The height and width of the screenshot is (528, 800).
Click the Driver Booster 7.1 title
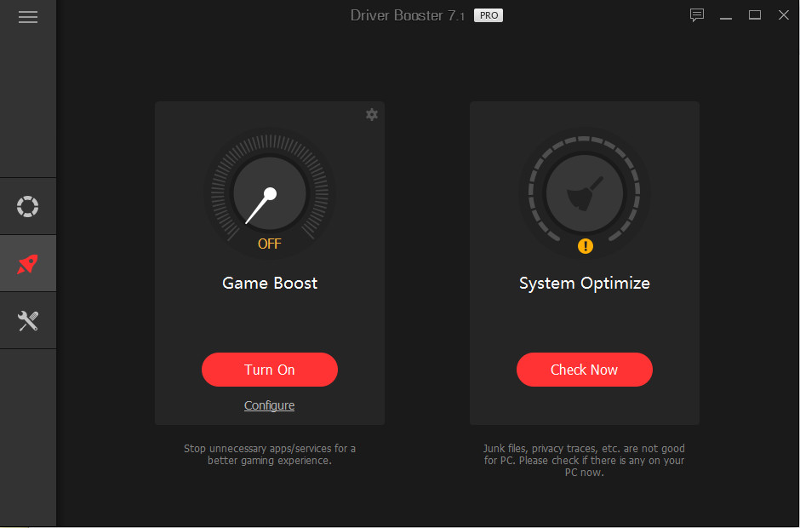coord(407,15)
